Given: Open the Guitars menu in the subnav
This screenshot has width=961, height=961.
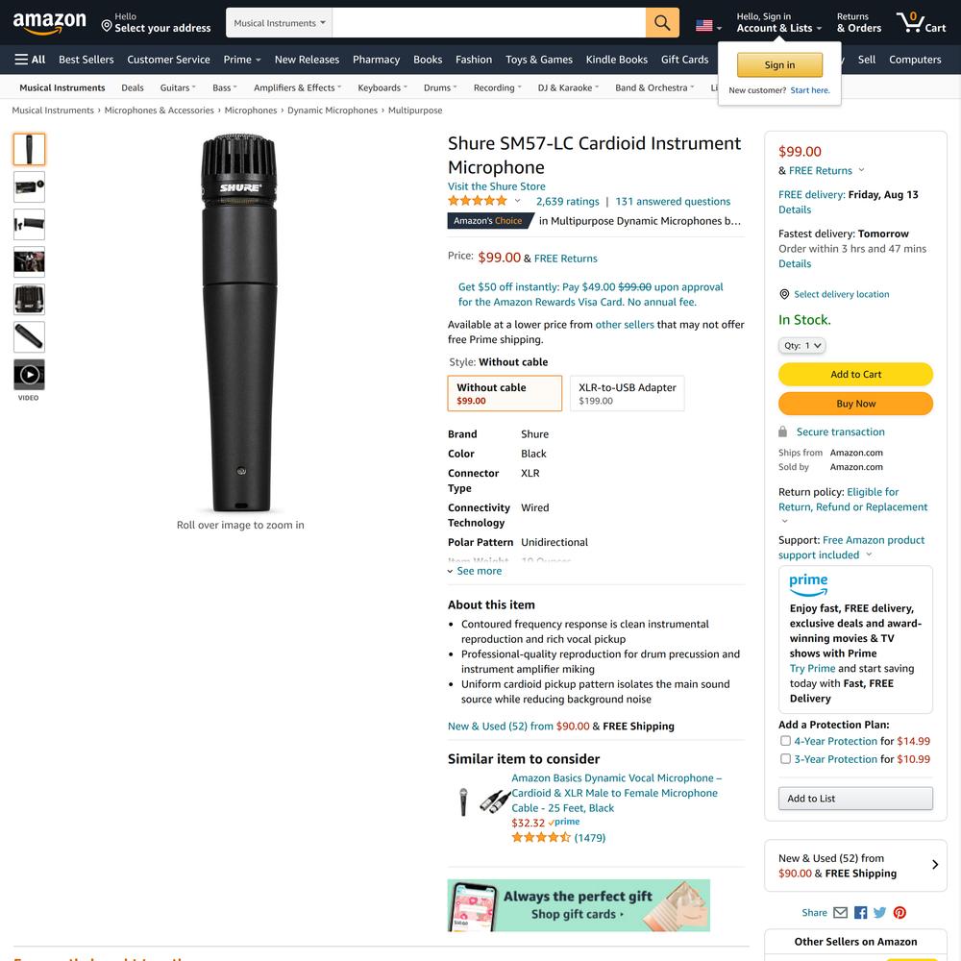Looking at the screenshot, I should [178, 87].
